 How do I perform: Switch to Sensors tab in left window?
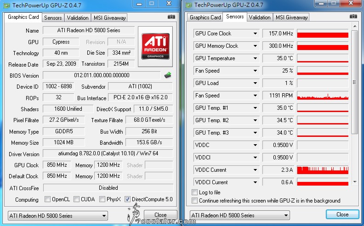tap(53, 18)
